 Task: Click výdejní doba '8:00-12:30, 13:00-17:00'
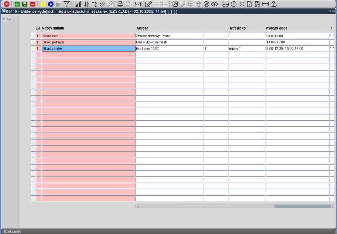pyautogui.click(x=297, y=48)
